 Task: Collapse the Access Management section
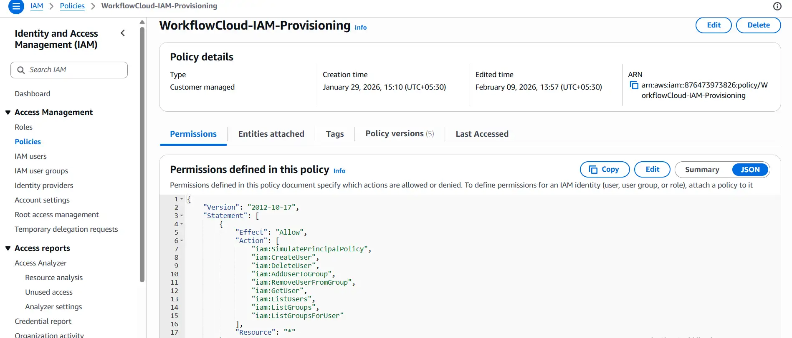click(x=8, y=113)
